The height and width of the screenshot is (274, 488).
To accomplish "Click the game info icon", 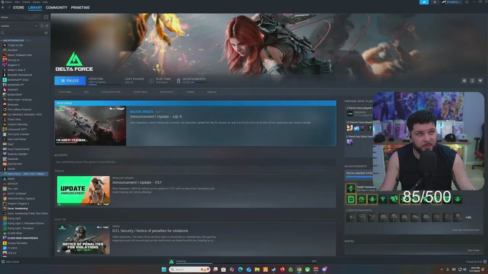I will (472, 81).
